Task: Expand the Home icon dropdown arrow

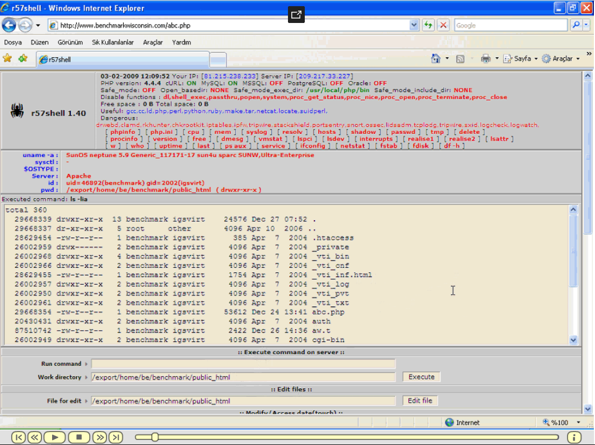Action: (447, 58)
